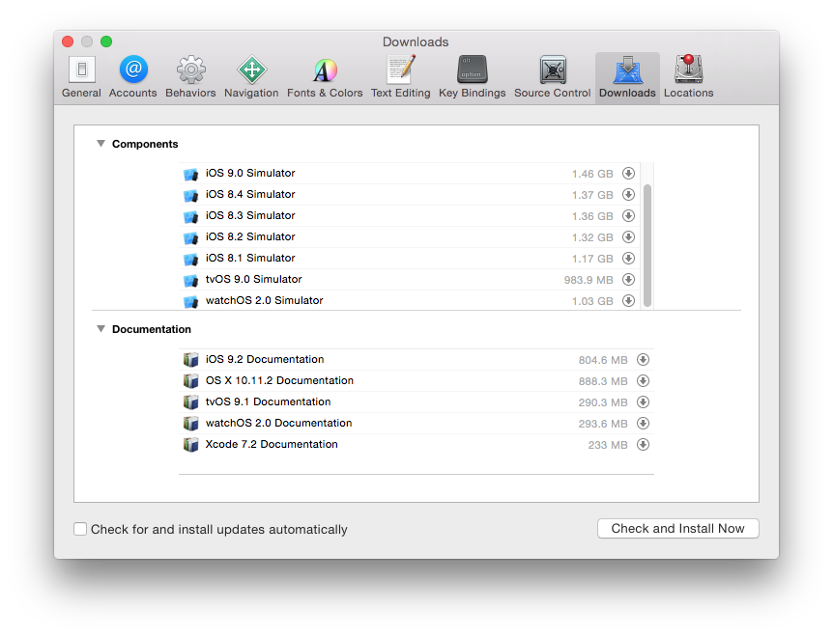Select the Downloads preferences tab
Screen dimensions: 833x636
tap(627, 77)
